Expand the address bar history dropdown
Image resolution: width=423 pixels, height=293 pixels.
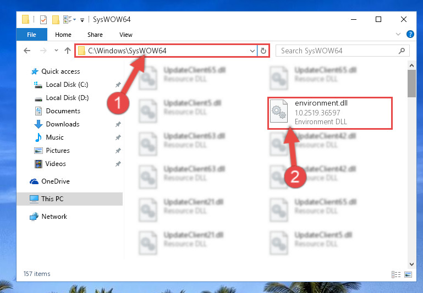(252, 51)
